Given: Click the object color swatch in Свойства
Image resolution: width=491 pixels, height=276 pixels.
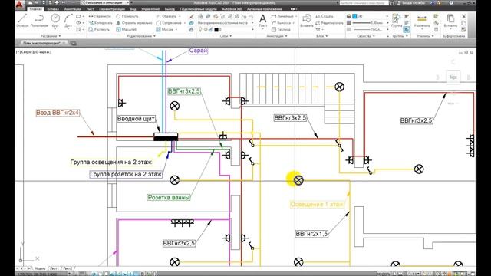Looking at the screenshot, I should (x=354, y=16).
